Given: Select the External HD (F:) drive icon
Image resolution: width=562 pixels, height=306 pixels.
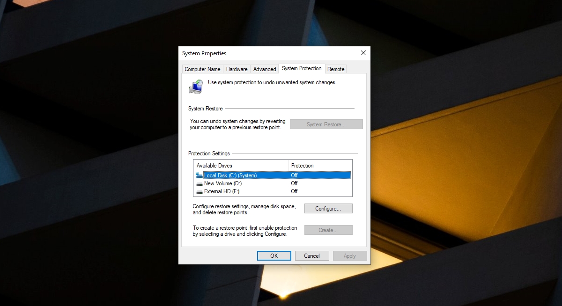Looking at the screenshot, I should 200,191.
